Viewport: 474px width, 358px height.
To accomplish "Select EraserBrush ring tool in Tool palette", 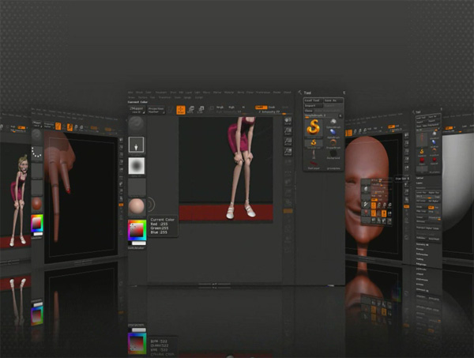I will click(333, 143).
